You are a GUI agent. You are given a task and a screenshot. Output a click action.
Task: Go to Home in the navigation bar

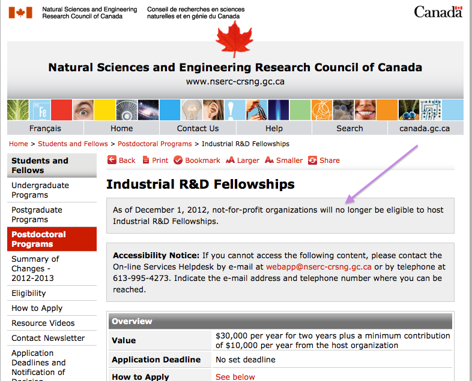point(122,128)
